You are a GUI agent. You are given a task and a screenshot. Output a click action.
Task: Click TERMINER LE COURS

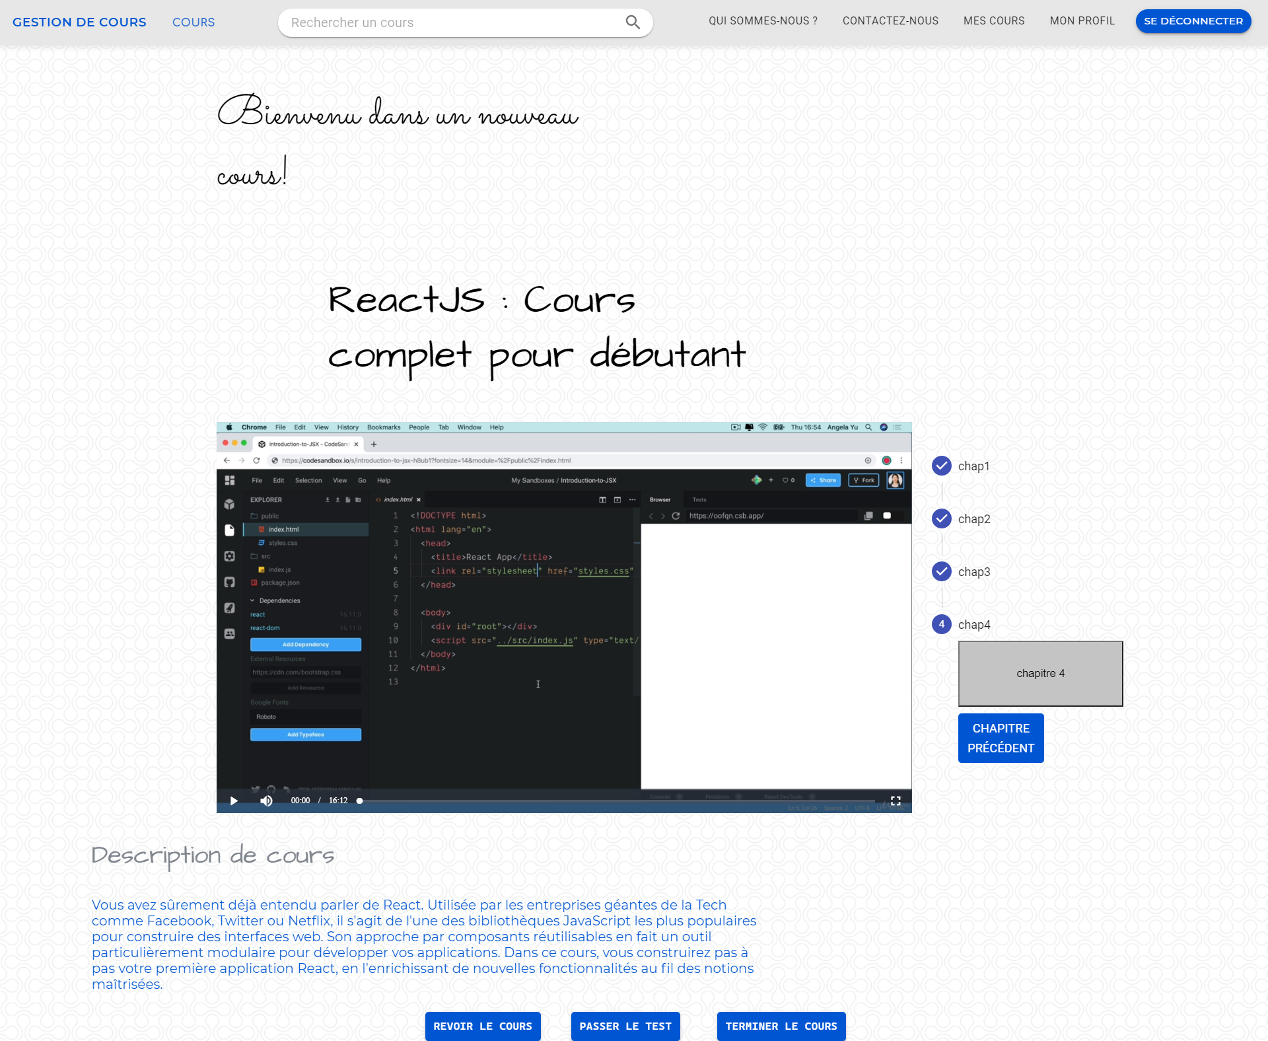coord(781,1026)
